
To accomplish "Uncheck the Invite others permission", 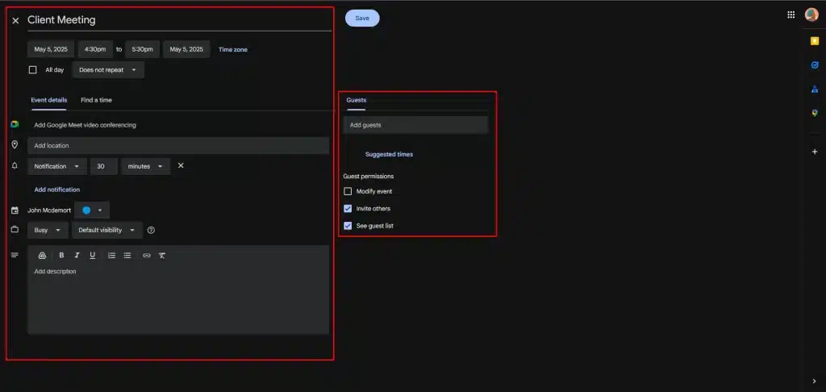I will point(348,209).
